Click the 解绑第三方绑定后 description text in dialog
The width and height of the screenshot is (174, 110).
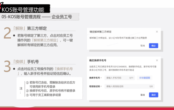(118, 38)
